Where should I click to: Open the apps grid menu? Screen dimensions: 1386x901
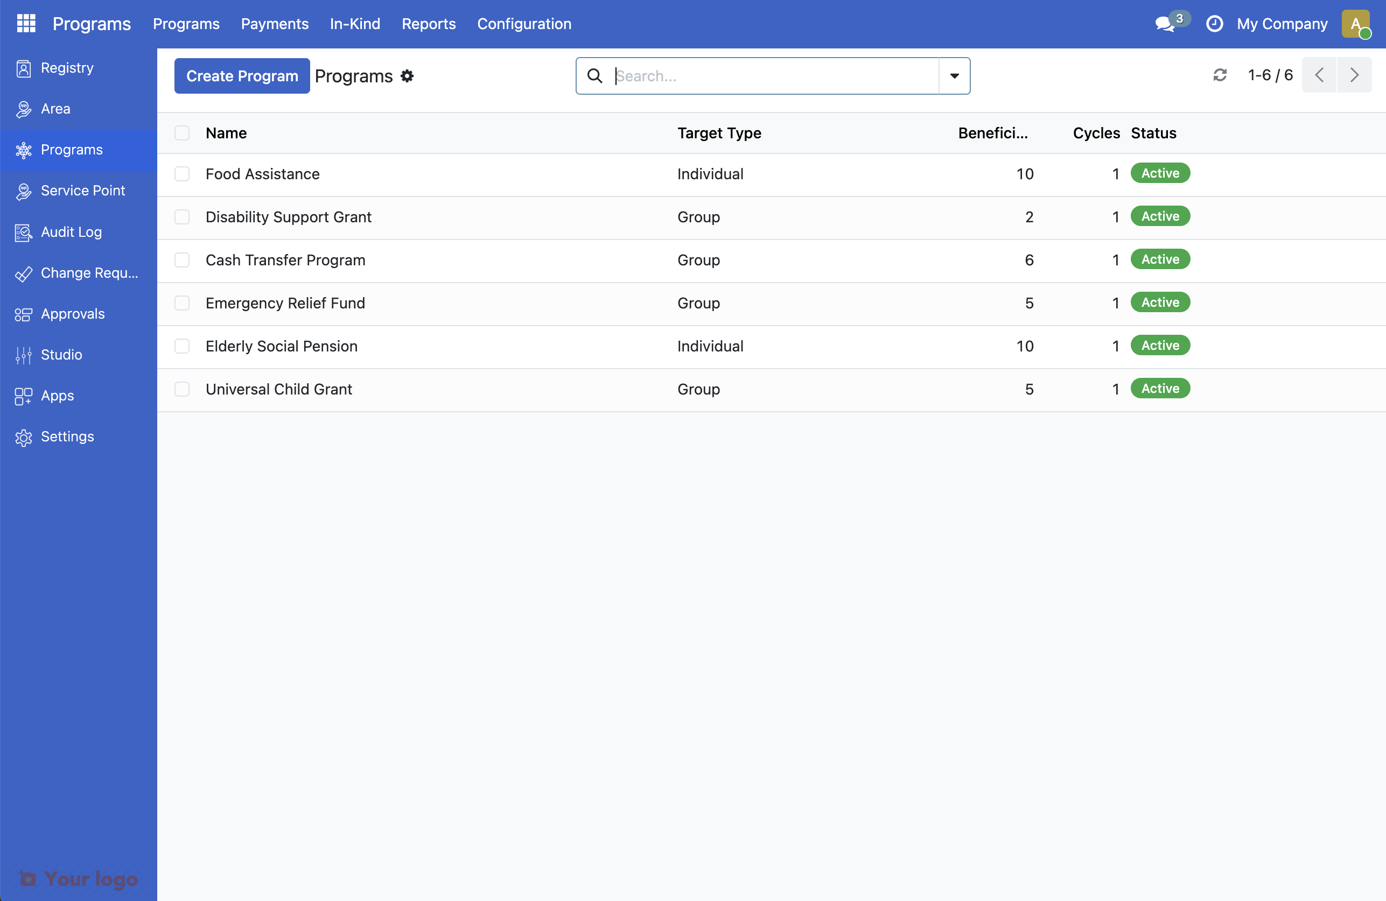26,23
